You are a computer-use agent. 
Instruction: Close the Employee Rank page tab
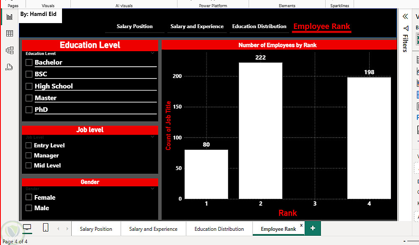[x=301, y=225]
